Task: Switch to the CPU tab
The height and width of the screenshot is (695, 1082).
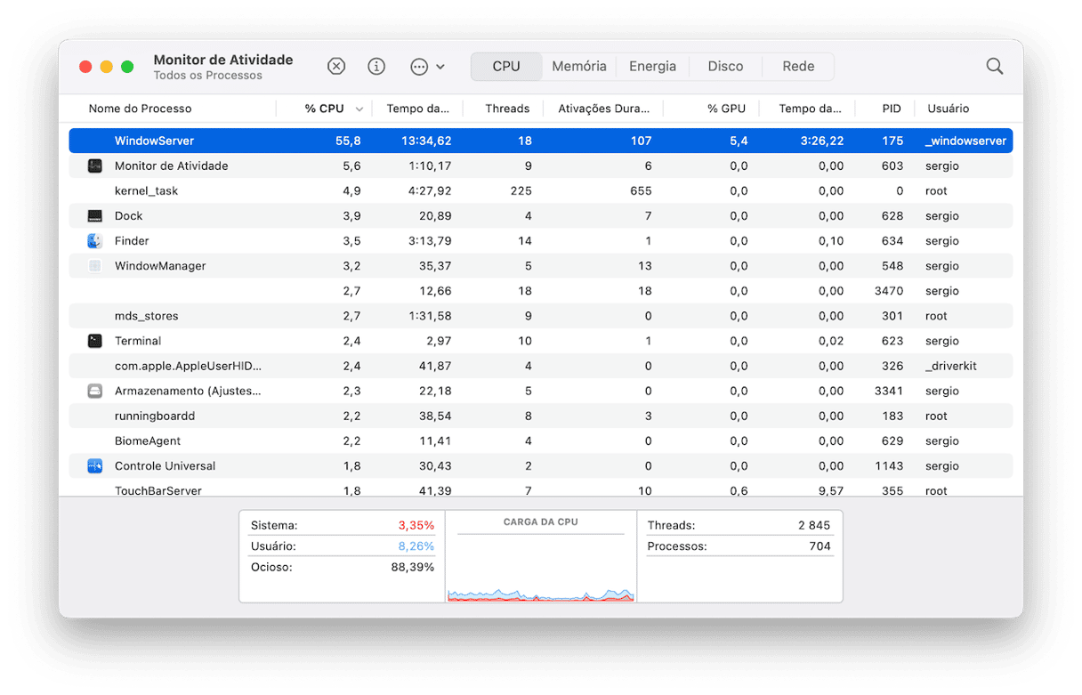Action: (x=506, y=67)
